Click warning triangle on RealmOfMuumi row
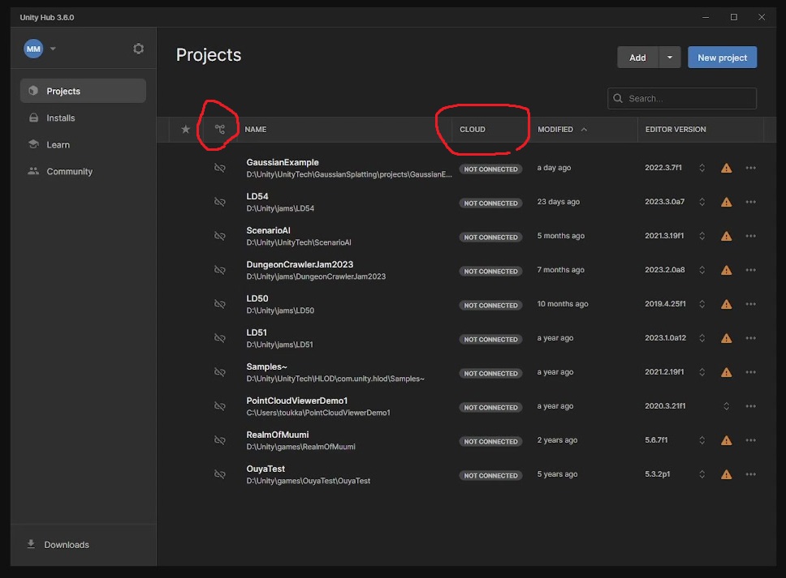786x578 pixels. point(727,440)
